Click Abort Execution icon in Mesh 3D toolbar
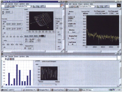 (11, 6)
